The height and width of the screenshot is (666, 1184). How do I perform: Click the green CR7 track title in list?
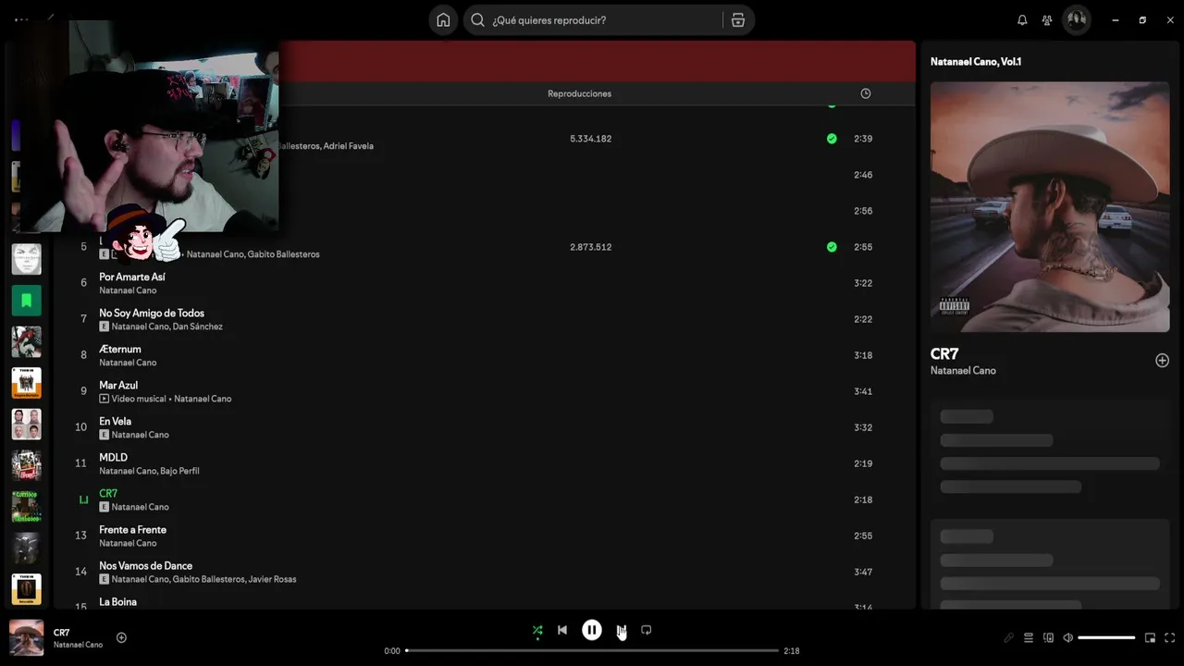[108, 494]
